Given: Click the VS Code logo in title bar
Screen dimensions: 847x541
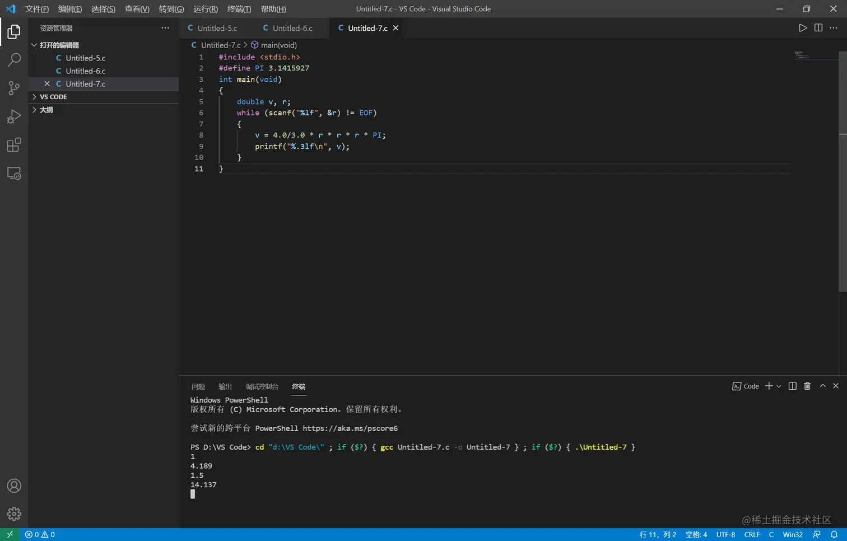Looking at the screenshot, I should (x=11, y=9).
